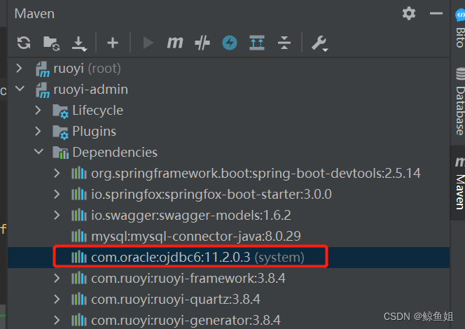Toggle offline mode icon
This screenshot has width=465, height=329.
click(x=202, y=43)
